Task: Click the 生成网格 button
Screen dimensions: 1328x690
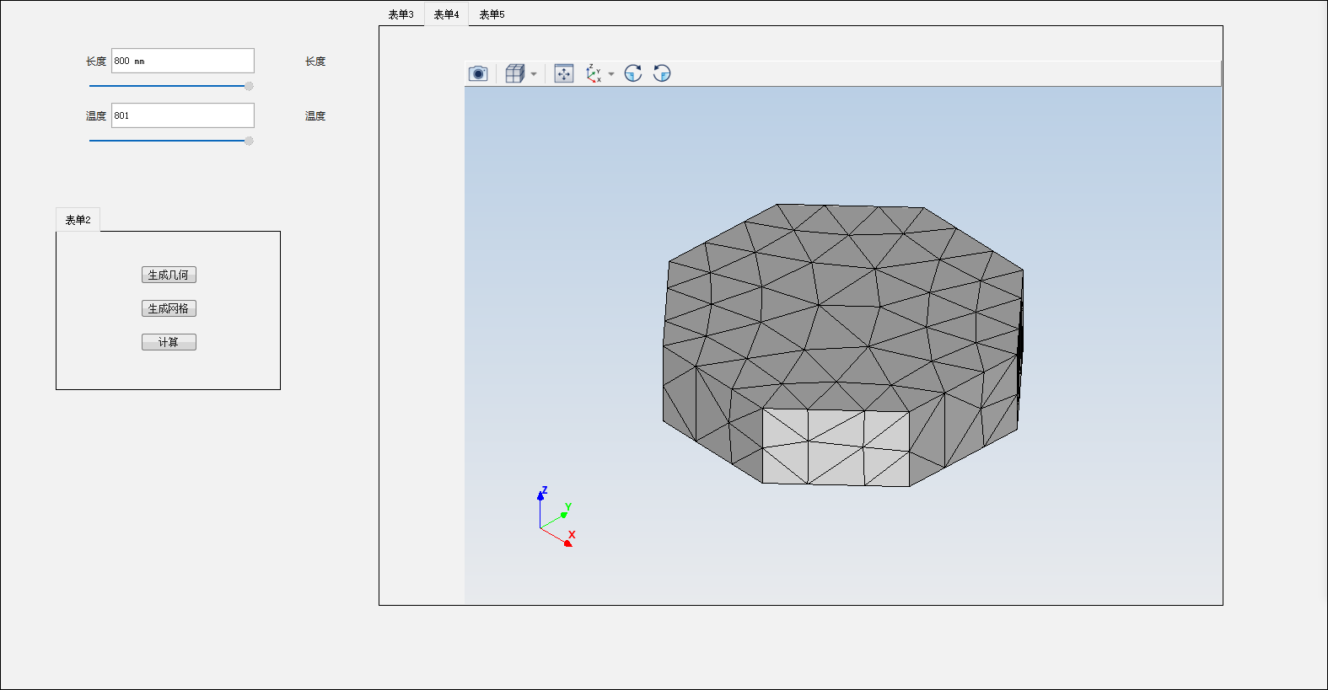Action: pyautogui.click(x=169, y=308)
